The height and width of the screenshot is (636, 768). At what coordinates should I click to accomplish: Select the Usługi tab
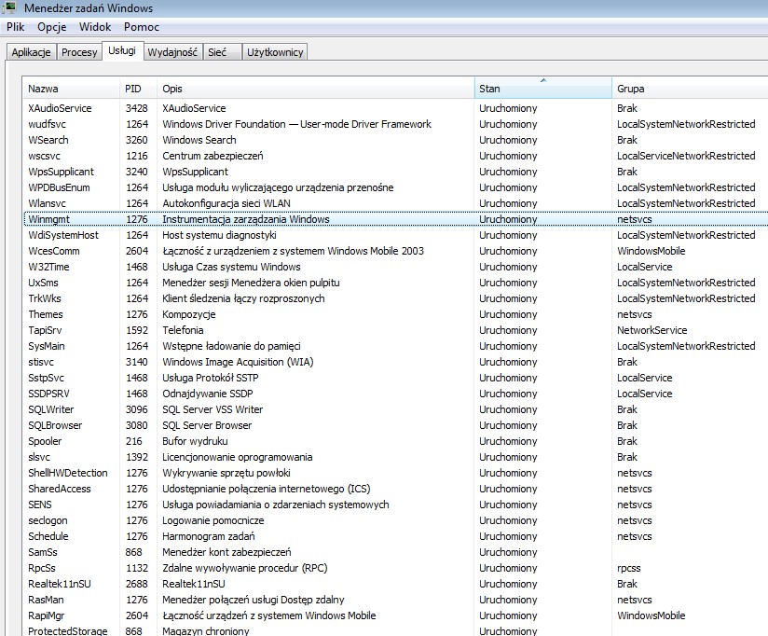(122, 50)
